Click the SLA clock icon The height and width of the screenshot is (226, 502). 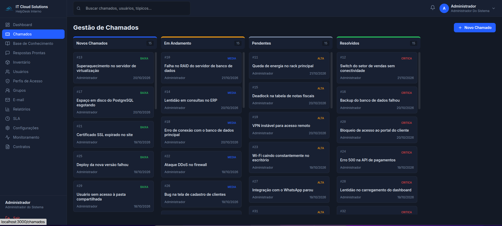8,119
